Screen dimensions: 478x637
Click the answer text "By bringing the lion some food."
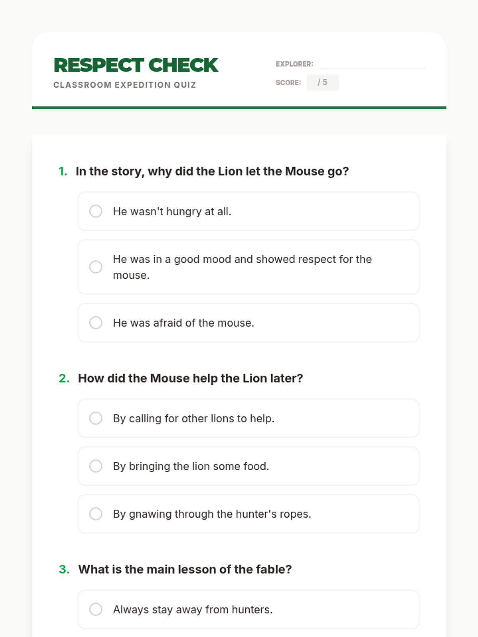pyautogui.click(x=191, y=466)
